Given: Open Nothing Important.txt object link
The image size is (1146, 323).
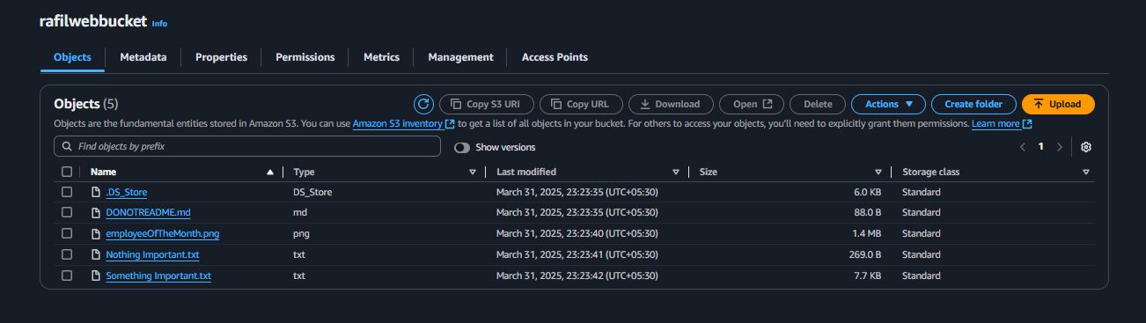Looking at the screenshot, I should pyautogui.click(x=152, y=255).
